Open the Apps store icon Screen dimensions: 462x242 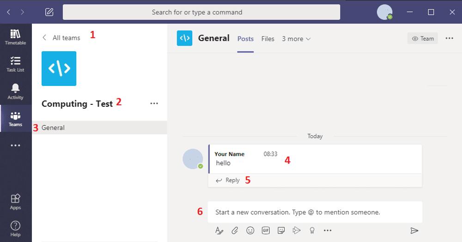[15, 201]
